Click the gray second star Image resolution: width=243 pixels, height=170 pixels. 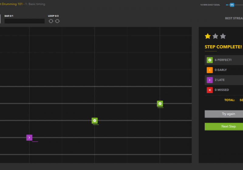point(215,36)
